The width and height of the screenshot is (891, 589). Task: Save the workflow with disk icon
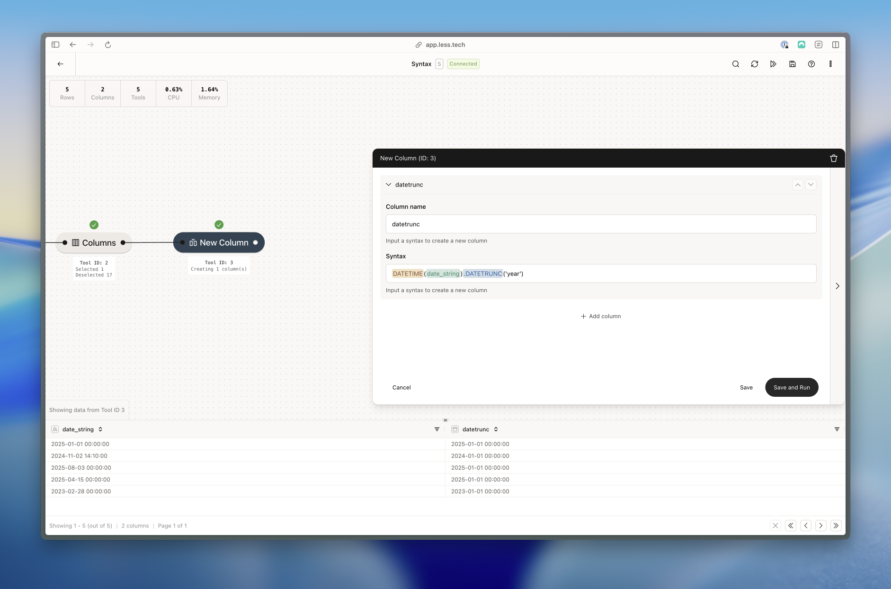tap(793, 64)
